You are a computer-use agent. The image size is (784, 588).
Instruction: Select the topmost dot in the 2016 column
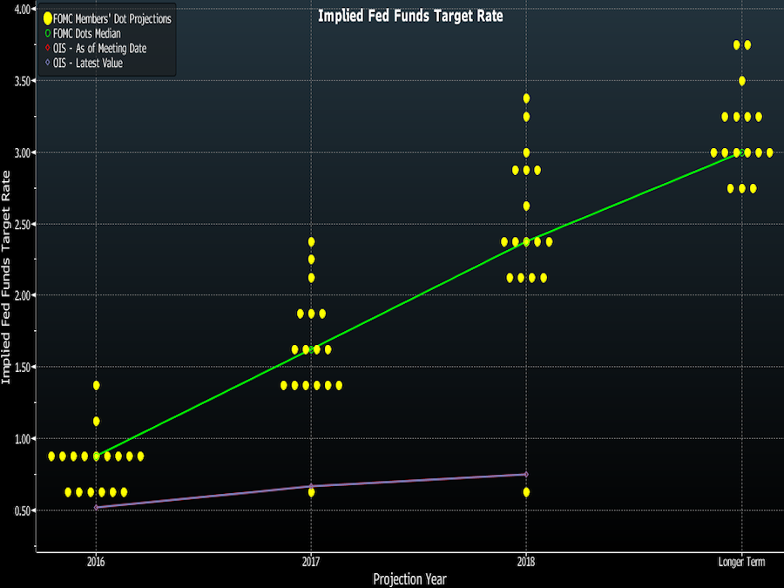pos(97,383)
